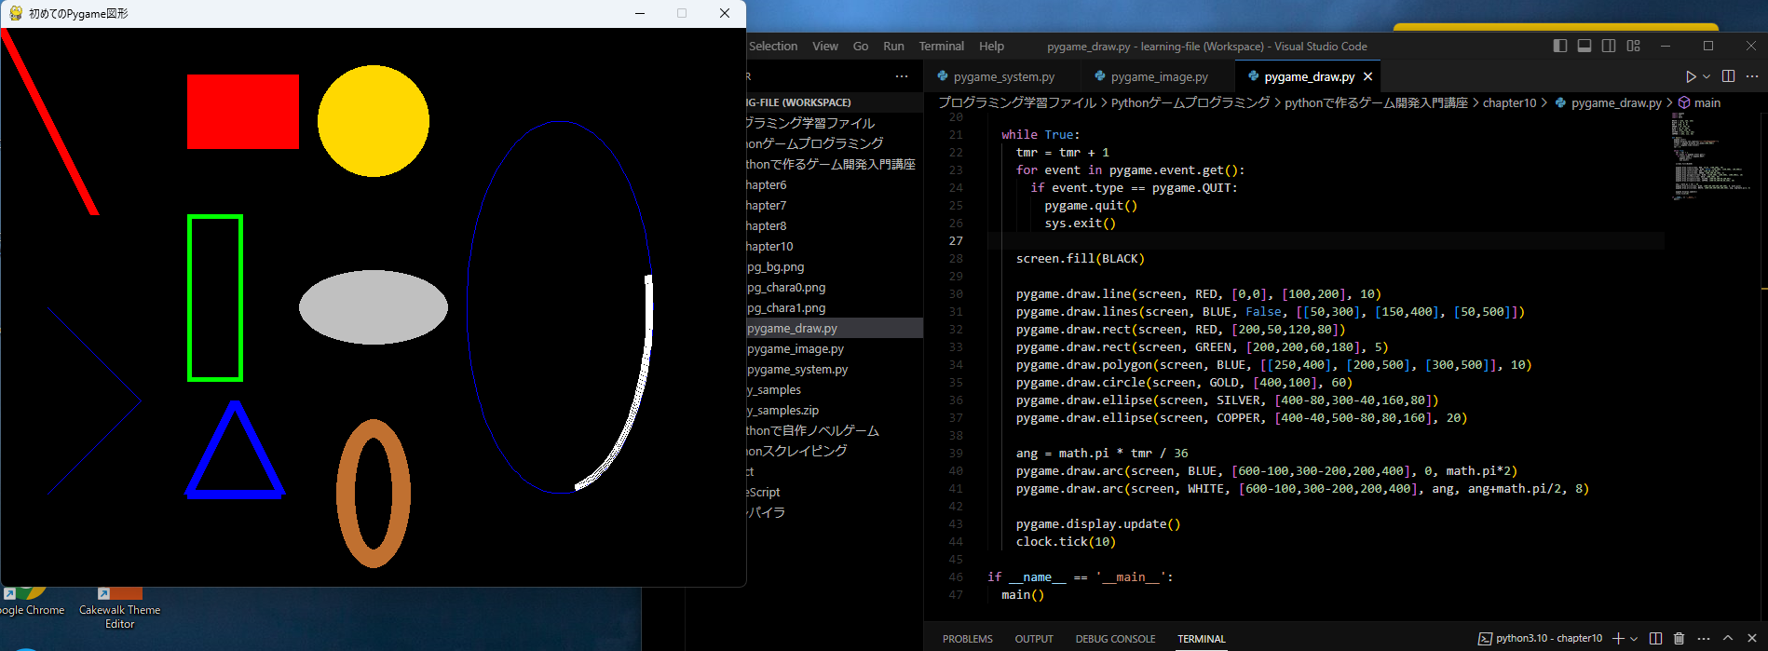Open pygame_system.py in the file explorer
Screen dimensions: 1768x651
click(x=797, y=369)
